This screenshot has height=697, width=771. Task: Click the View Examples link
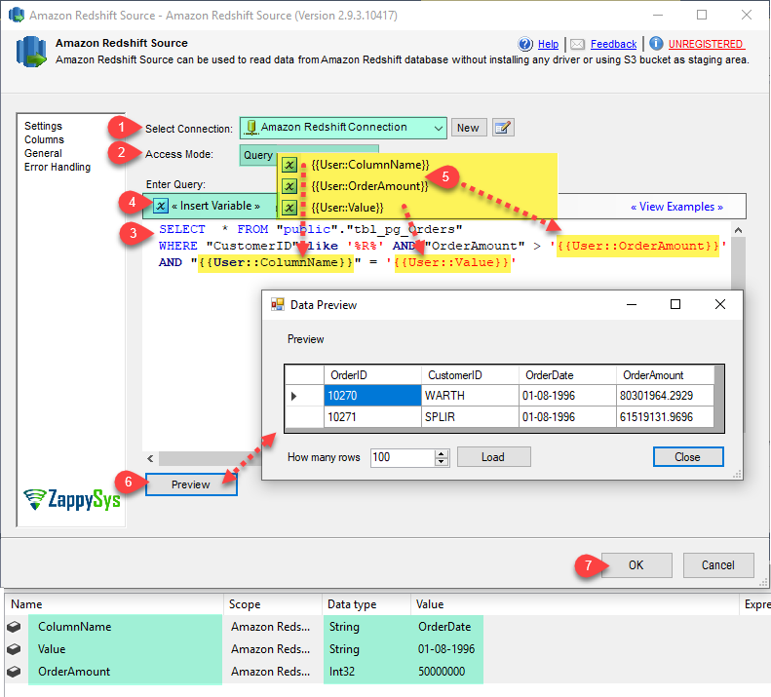tap(676, 207)
